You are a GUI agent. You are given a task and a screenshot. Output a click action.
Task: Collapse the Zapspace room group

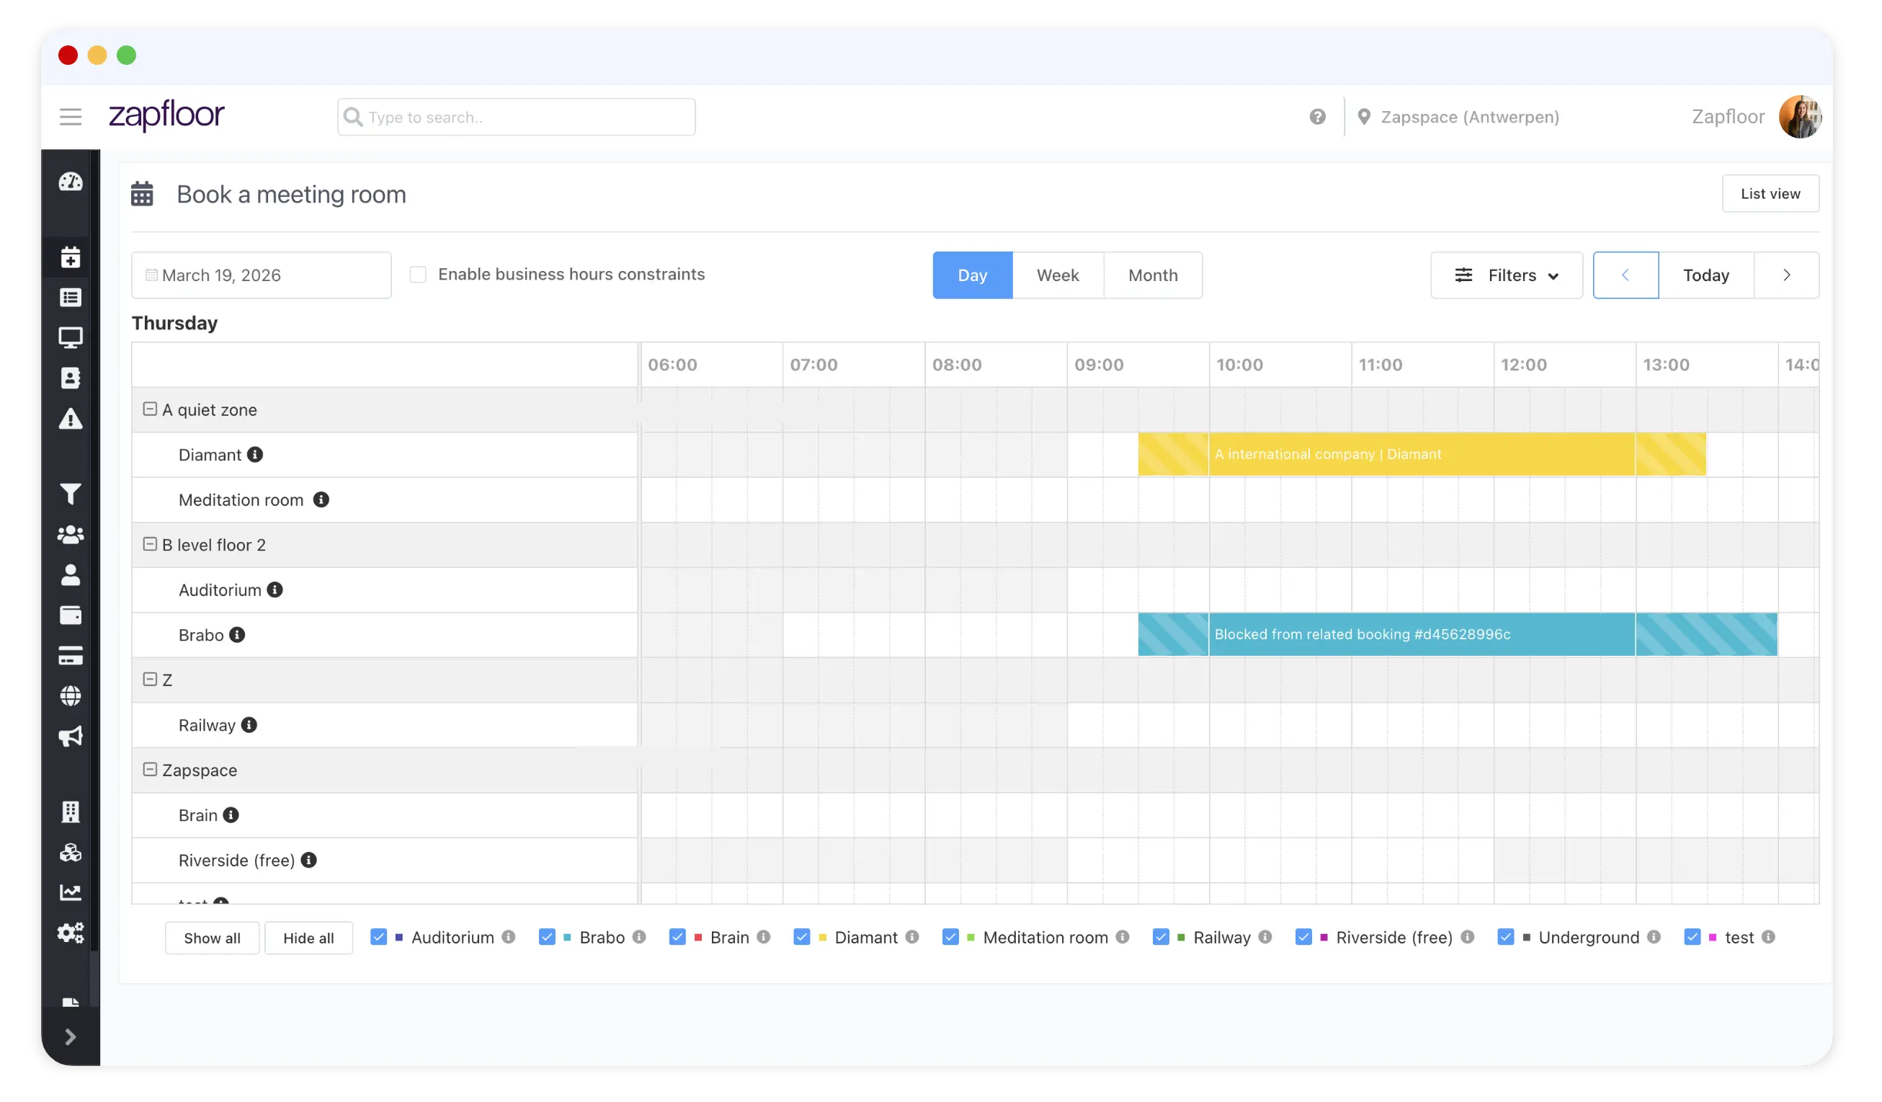point(150,770)
